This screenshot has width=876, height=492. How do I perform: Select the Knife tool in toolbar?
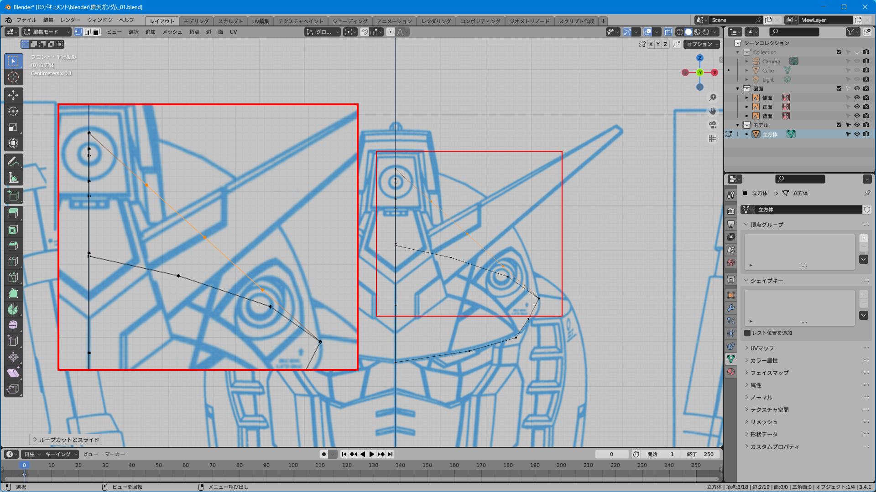coord(13,277)
